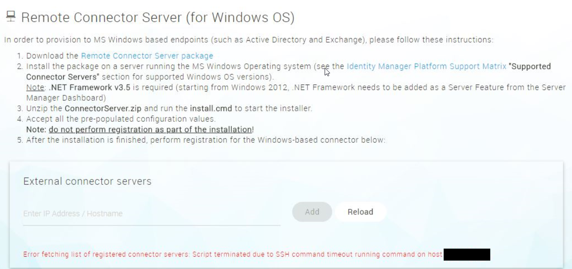The height and width of the screenshot is (269, 572).
Task: Open the Remote Connector Server package link
Action: coord(147,56)
